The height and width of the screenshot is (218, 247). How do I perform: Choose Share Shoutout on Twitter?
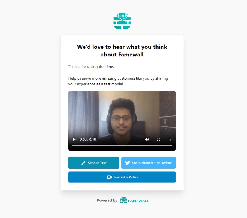[x=149, y=163]
